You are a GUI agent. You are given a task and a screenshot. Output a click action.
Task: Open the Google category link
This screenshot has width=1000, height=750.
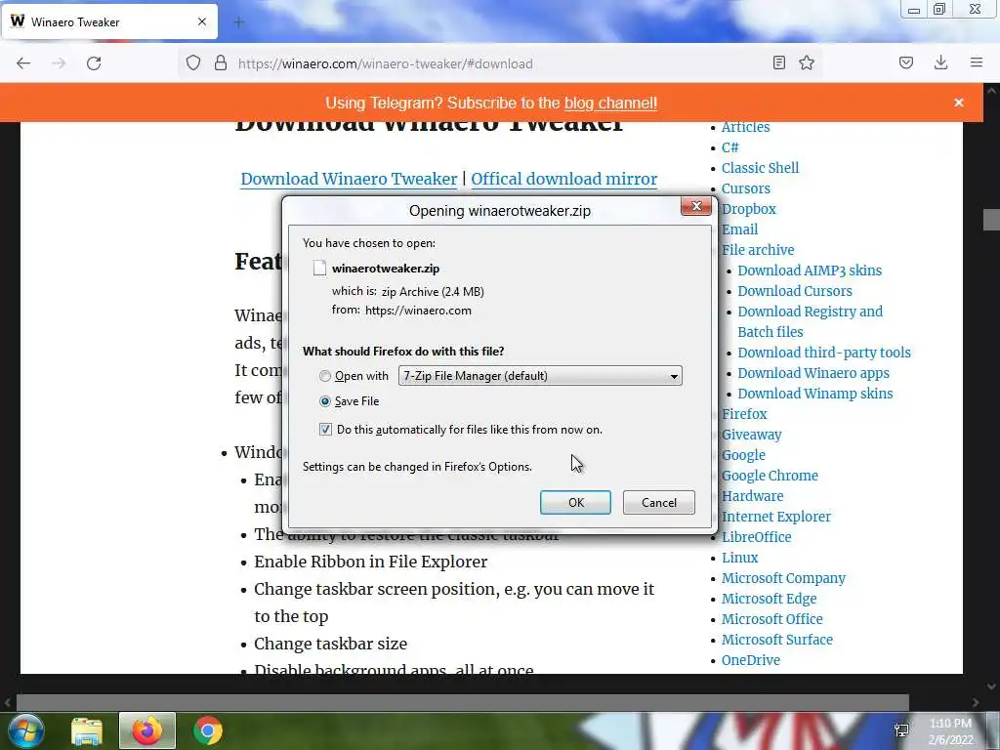point(743,455)
